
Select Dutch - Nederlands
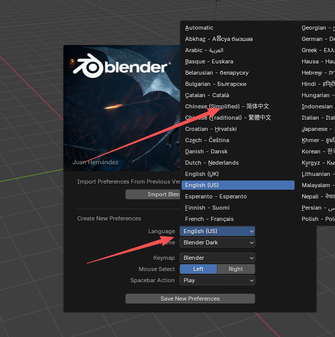(x=238, y=163)
